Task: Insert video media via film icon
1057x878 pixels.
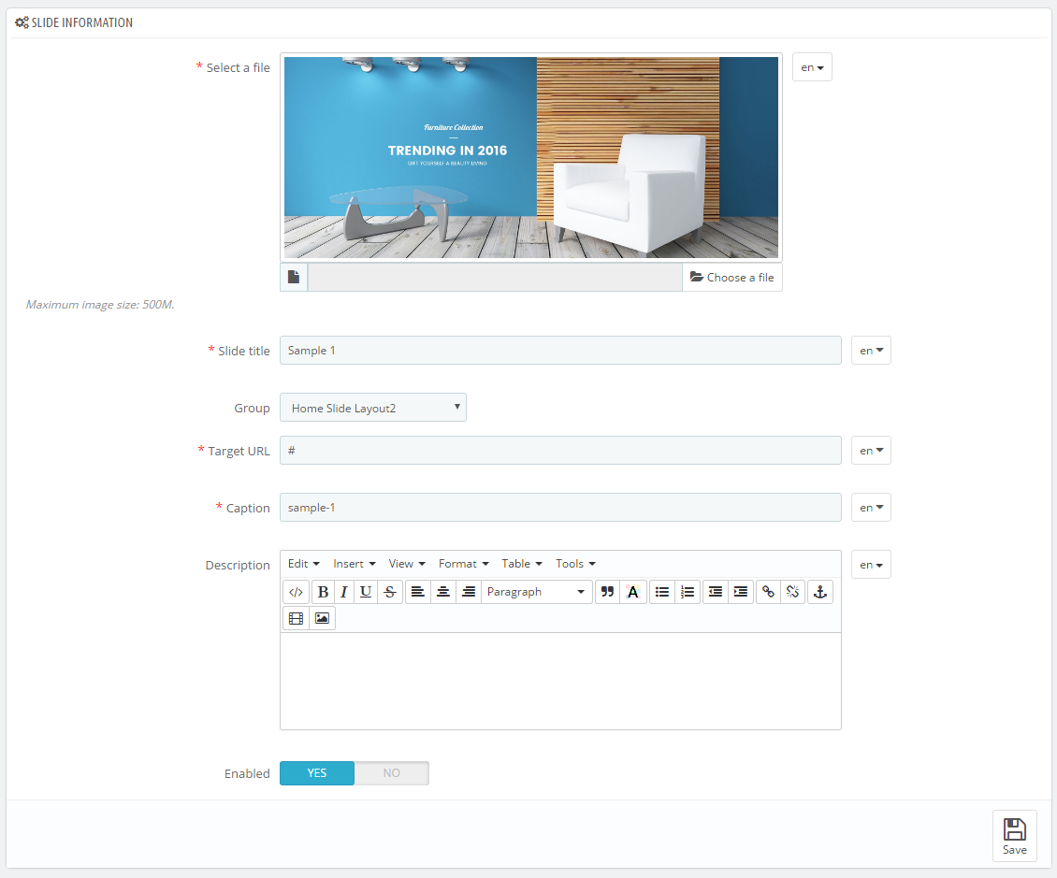Action: [296, 618]
